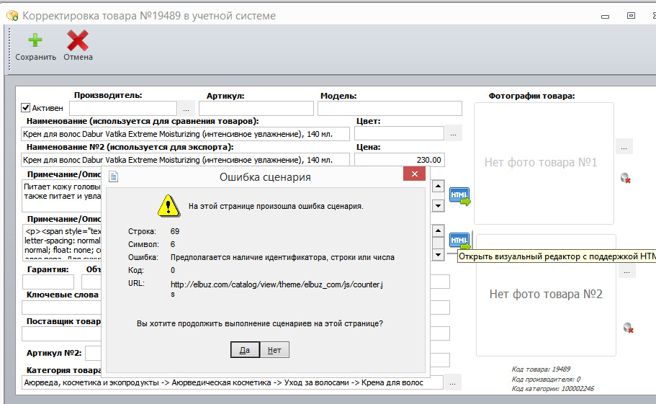
Task: Click the Артикул input field
Action: click(x=256, y=109)
